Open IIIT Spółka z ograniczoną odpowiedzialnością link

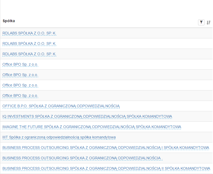pos(59,137)
